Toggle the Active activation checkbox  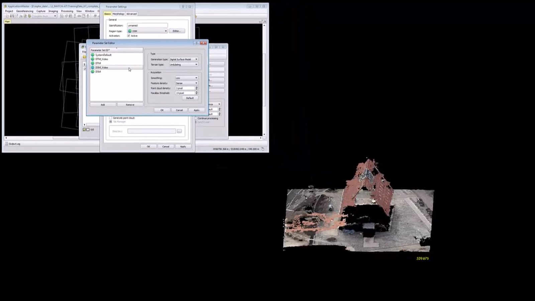129,36
